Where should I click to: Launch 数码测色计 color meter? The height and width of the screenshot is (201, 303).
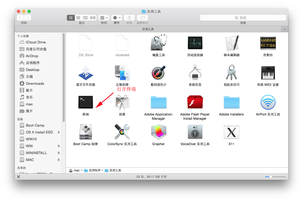point(158,73)
